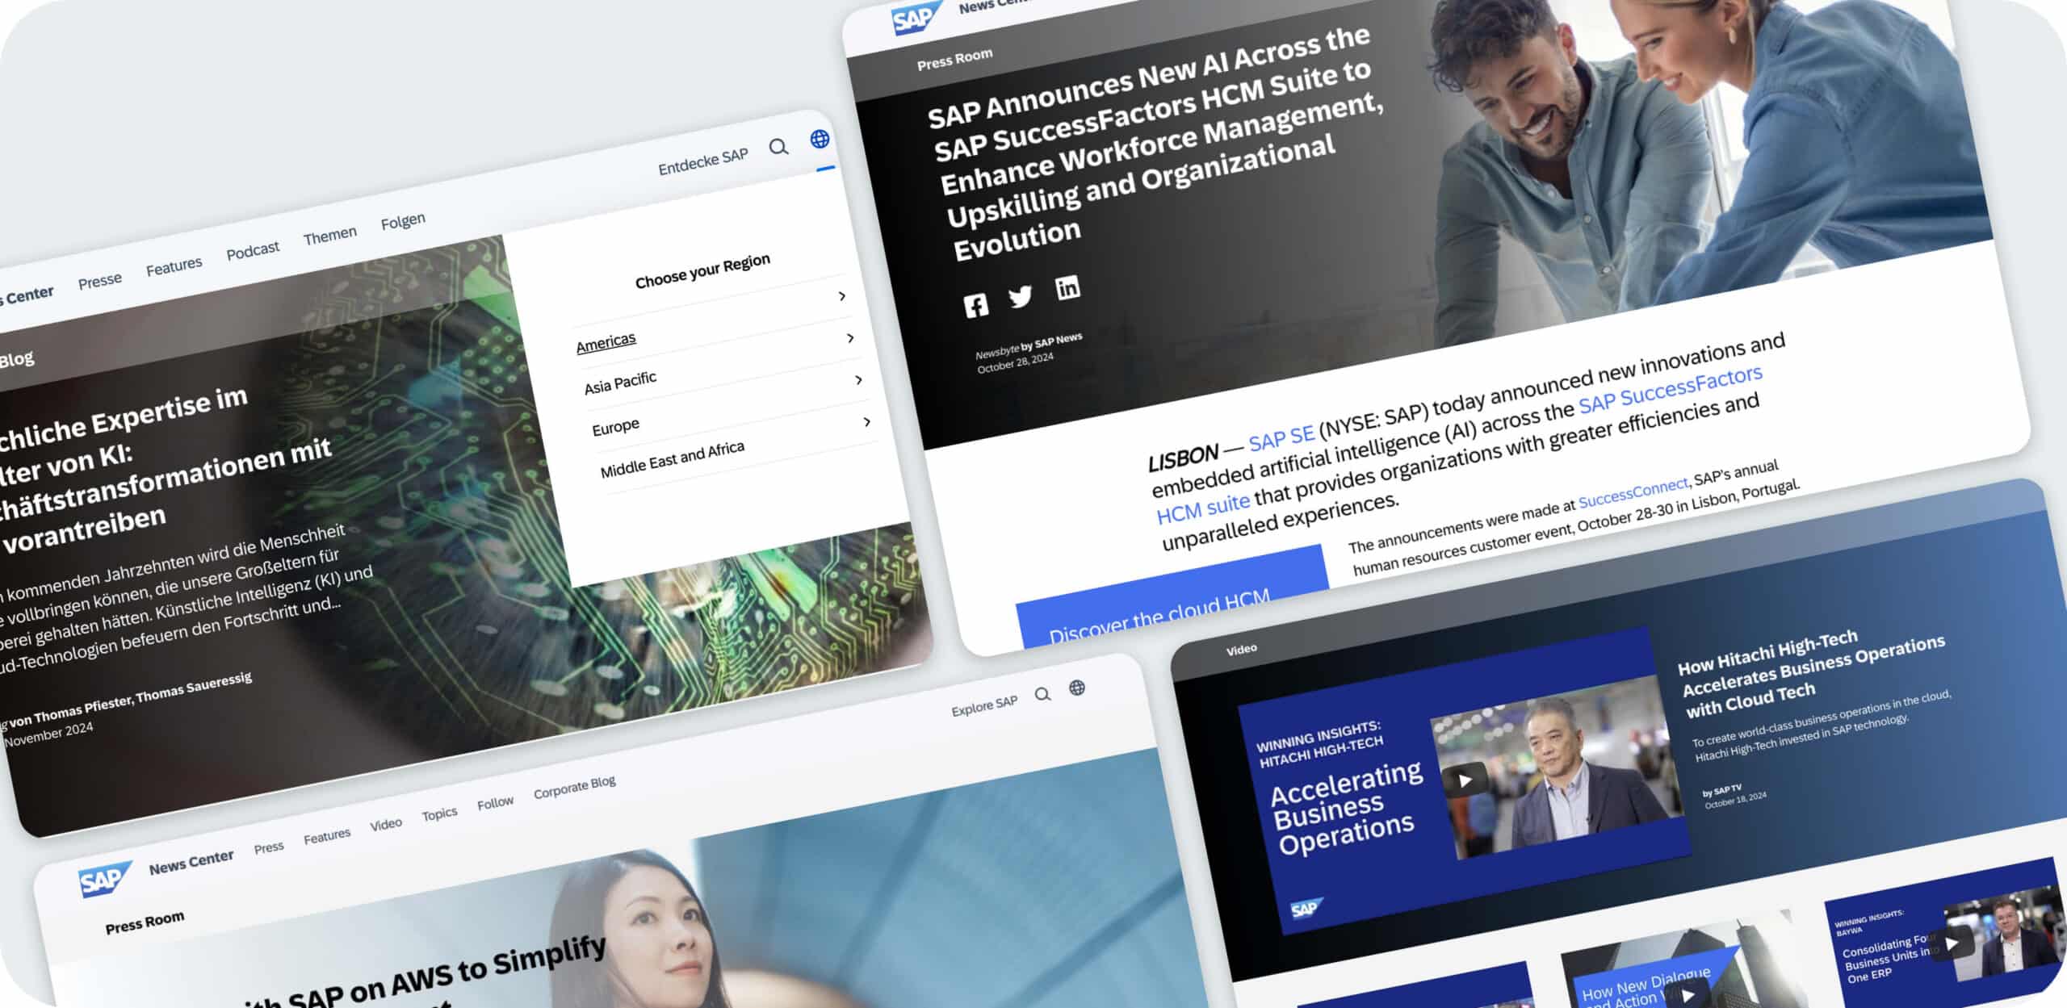Click News Center title beside SAP logo

191,863
